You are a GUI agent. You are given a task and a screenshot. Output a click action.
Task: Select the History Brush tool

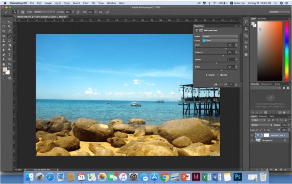click(x=9, y=41)
